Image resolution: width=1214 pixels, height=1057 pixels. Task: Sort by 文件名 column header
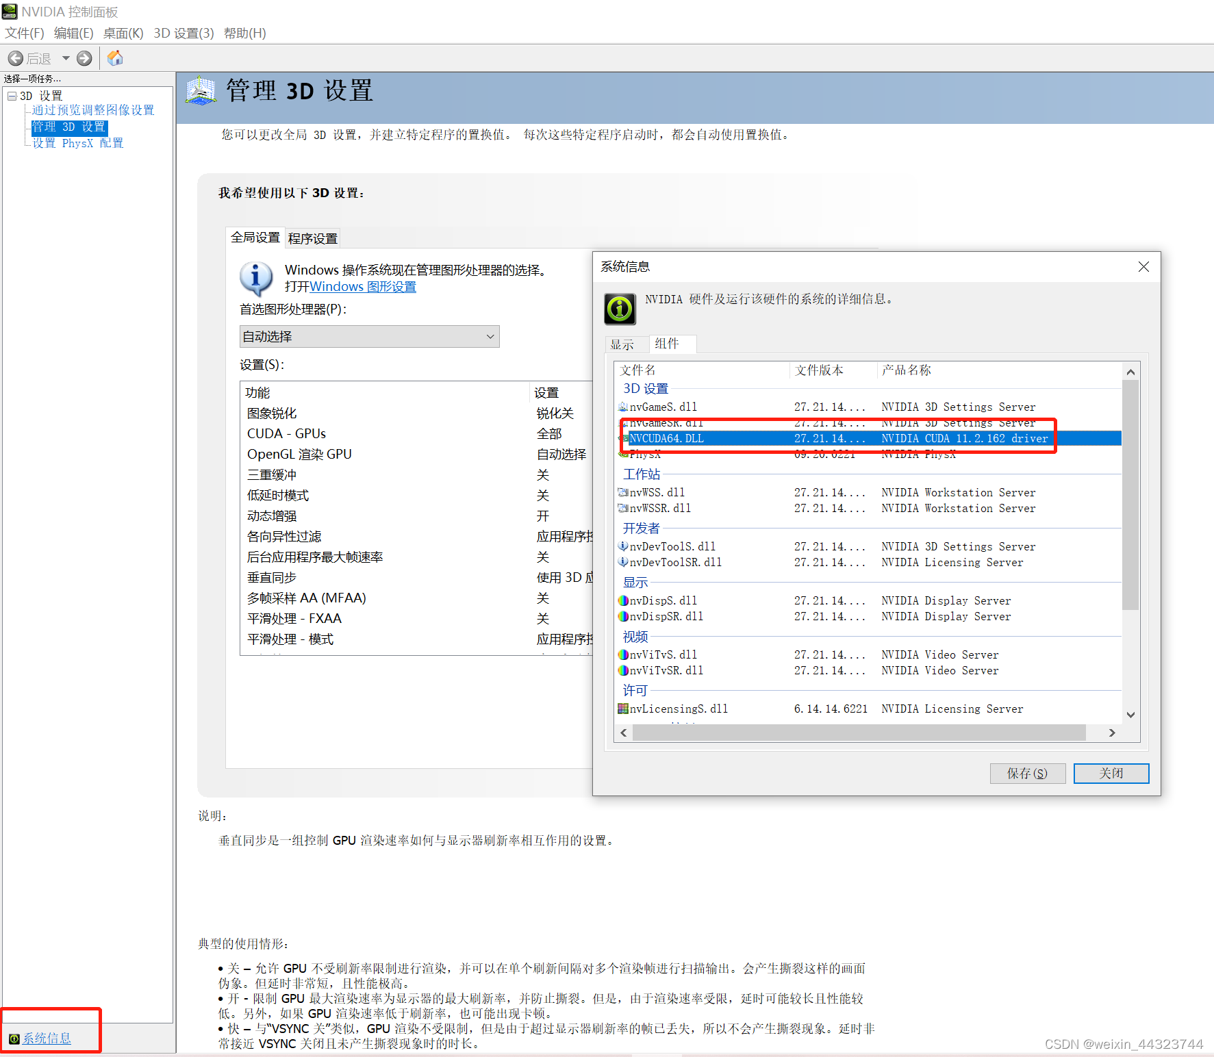702,370
